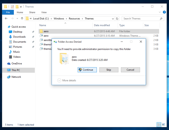The image size is (169, 130).
Task: Open the Customize Quick Access Toolbar dropdown
Action: tap(21, 7)
